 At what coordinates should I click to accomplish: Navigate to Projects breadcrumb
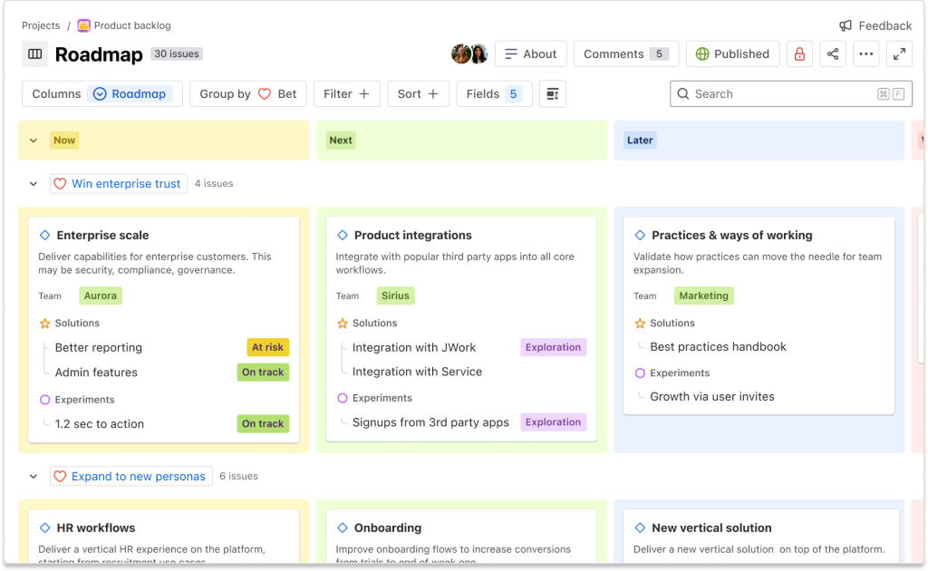click(x=40, y=24)
